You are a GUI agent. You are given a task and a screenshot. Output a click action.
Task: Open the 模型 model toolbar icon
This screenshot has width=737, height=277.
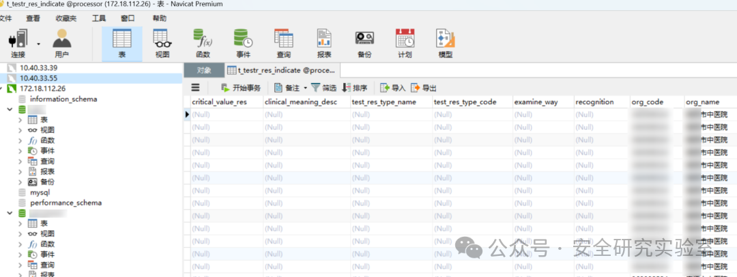tap(445, 44)
